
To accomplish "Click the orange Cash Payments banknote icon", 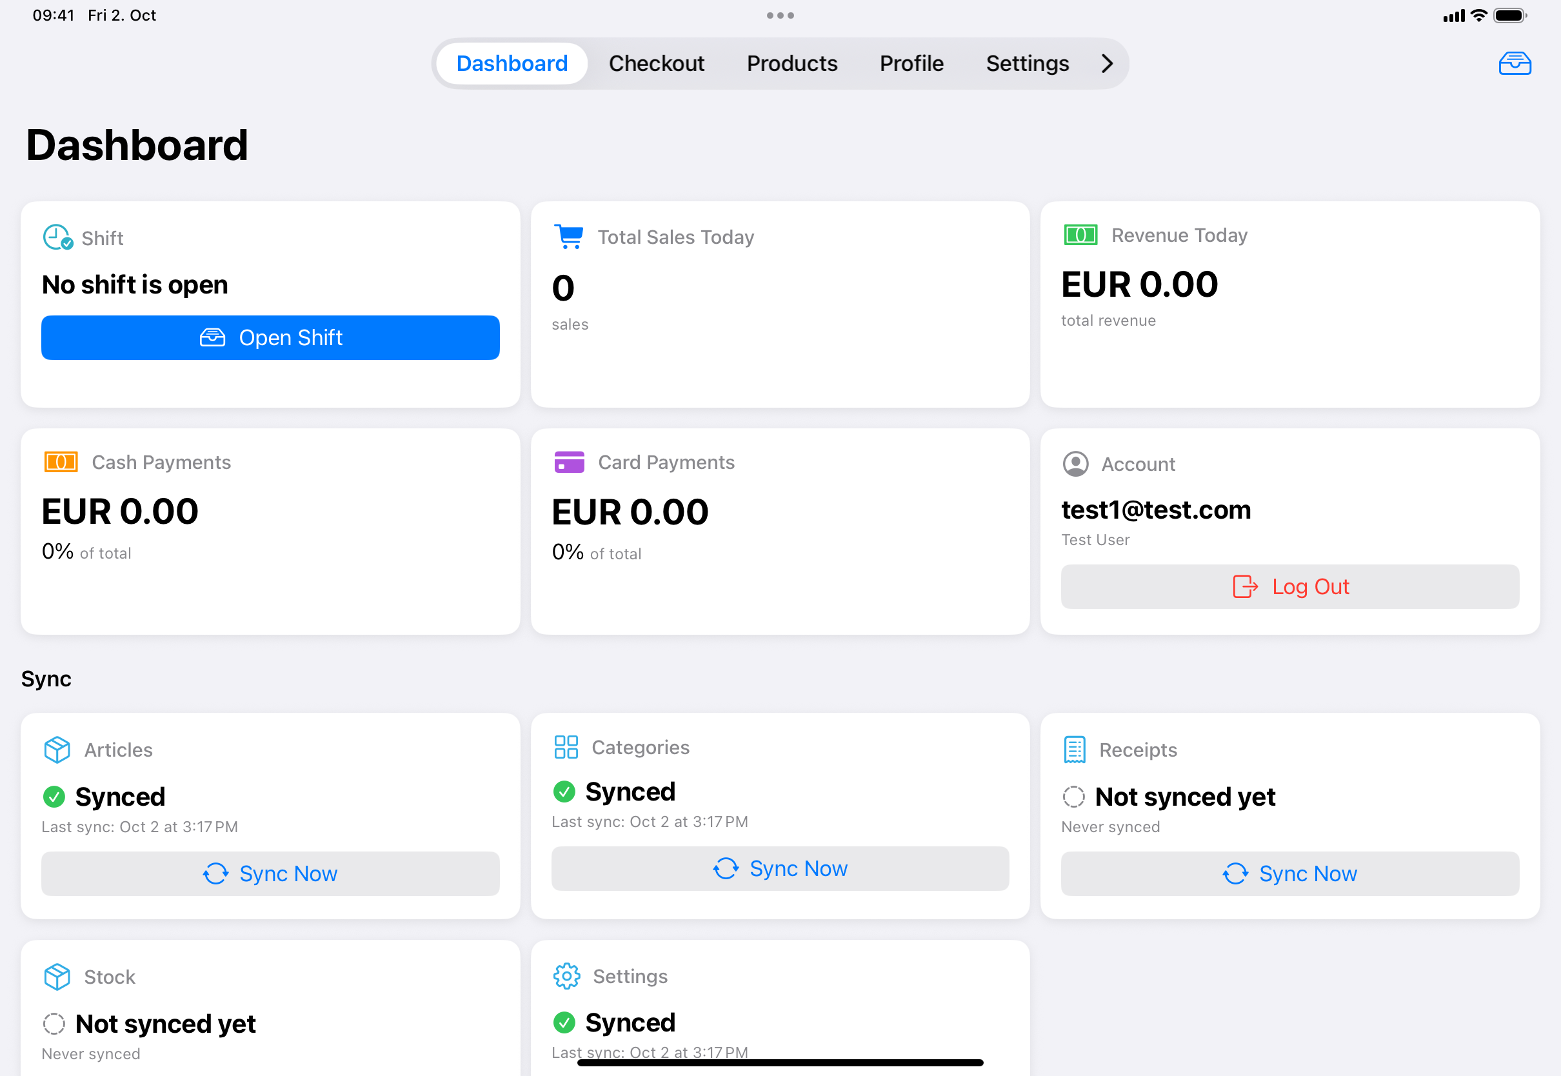I will pos(61,462).
